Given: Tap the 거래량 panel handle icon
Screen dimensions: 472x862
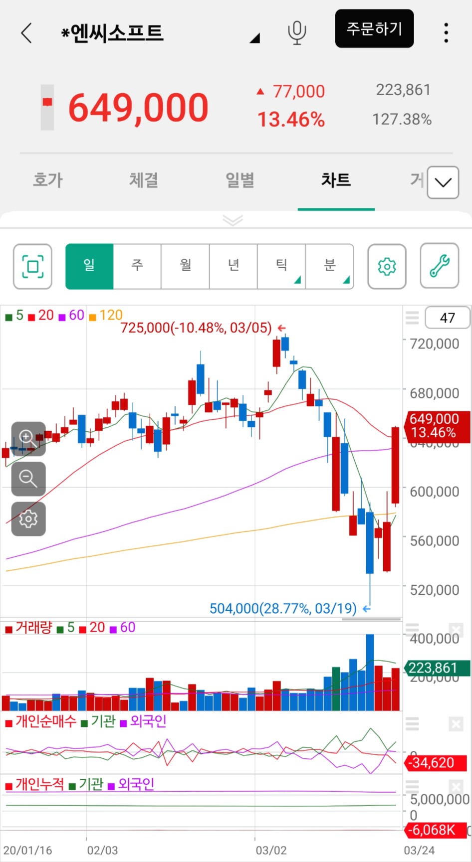Looking at the screenshot, I should (x=412, y=630).
